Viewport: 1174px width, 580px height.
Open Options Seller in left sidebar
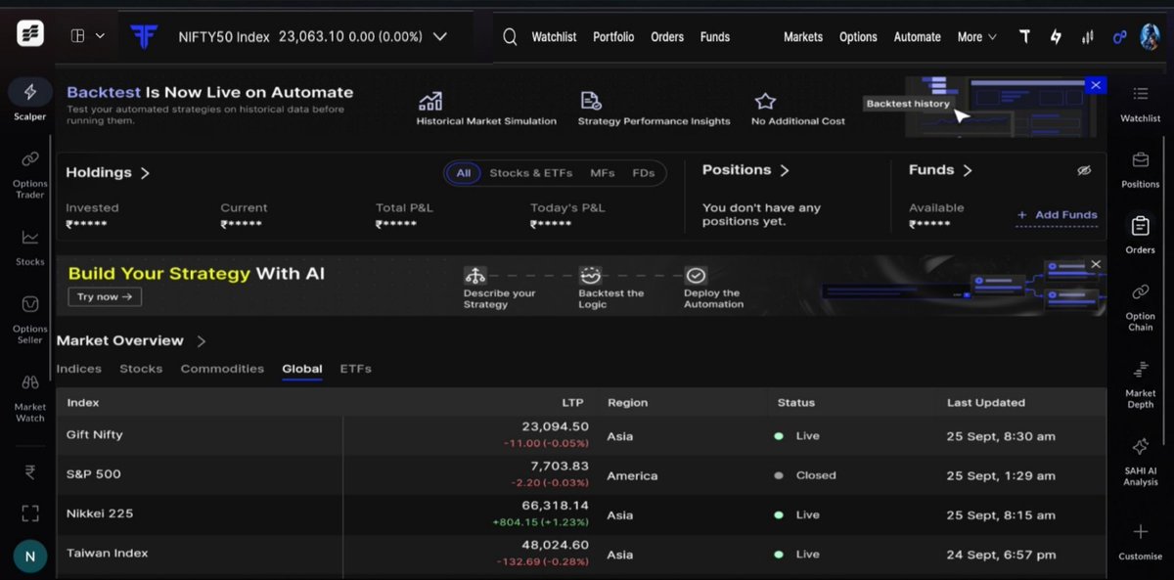coord(29,318)
